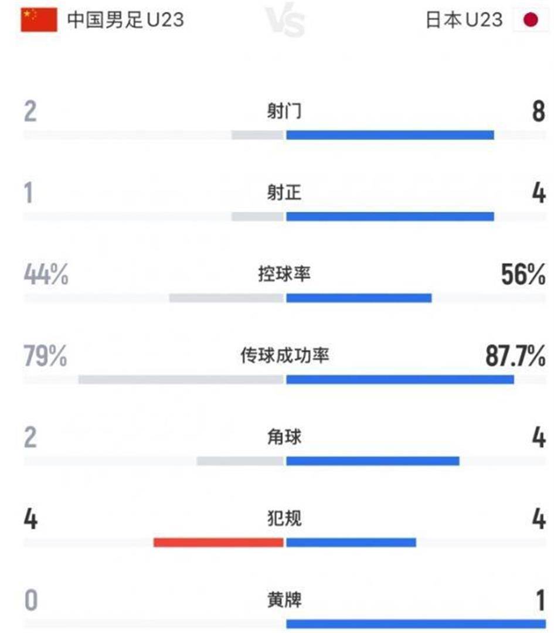Select the 角球 stat label
The image size is (554, 633).
coord(284,437)
